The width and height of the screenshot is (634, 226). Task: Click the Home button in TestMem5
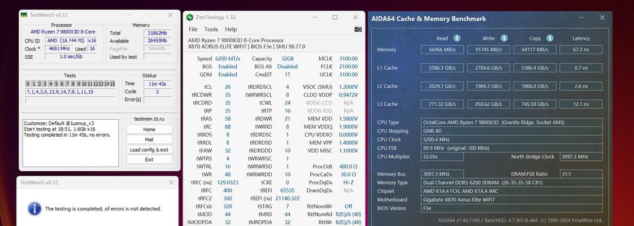(x=149, y=129)
